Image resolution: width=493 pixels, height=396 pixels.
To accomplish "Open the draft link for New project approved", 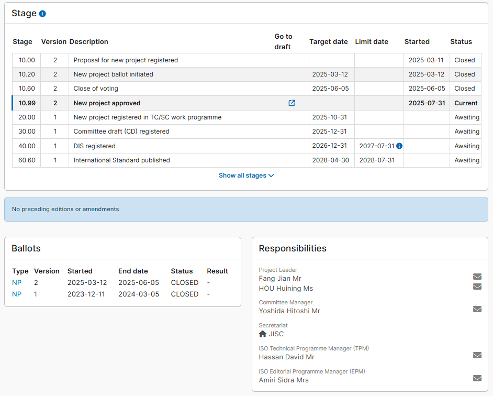I will [292, 103].
